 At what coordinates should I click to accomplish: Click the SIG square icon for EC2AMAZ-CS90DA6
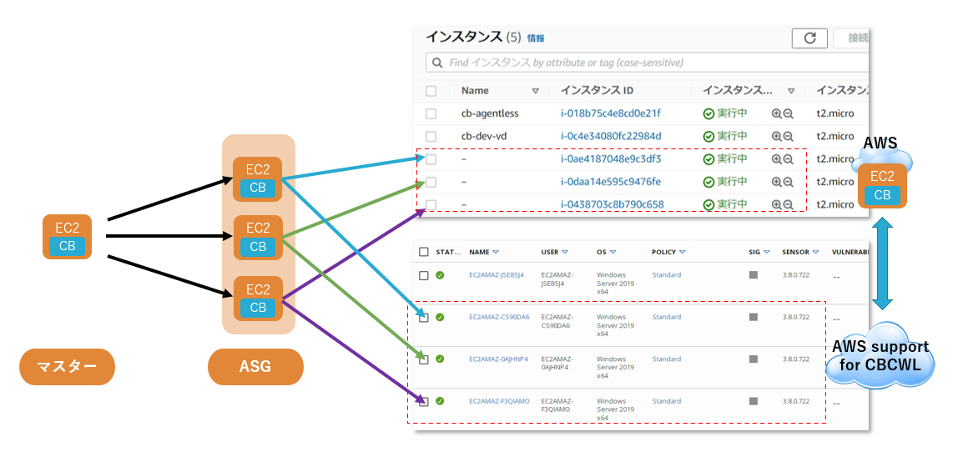(x=754, y=318)
